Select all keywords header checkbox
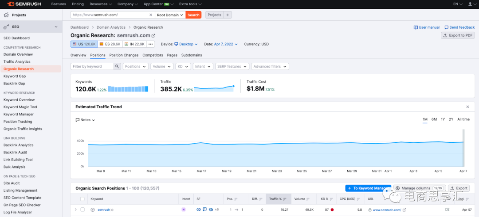This screenshot has width=479, height=217. [x=82, y=199]
